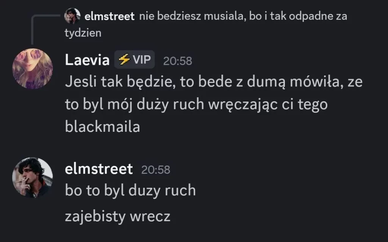Open Laevia's profile picture with sunglasses
This screenshot has width=388, height=242.
(x=33, y=68)
